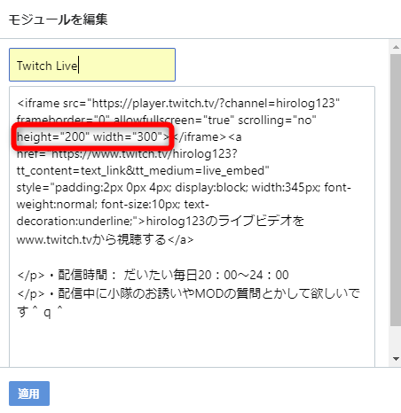Click the tt_content=text_link&tt_medium=live_embed line
This screenshot has width=401, height=413.
click(x=143, y=171)
